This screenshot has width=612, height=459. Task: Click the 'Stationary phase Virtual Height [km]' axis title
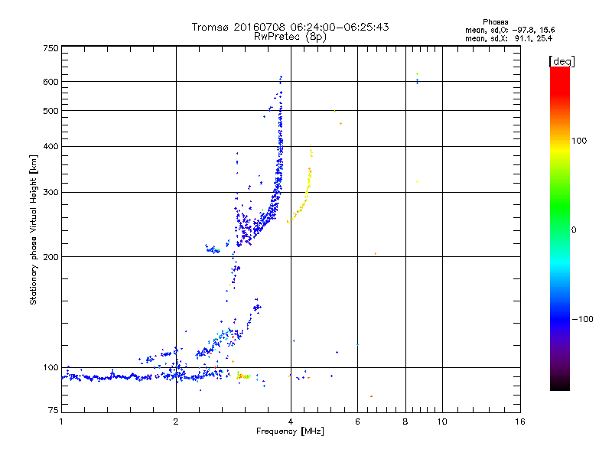pos(34,229)
